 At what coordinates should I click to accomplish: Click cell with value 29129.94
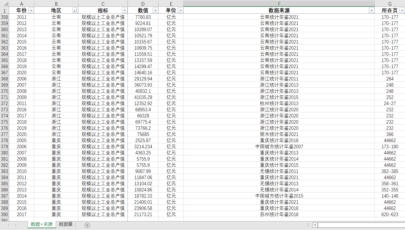point(143,79)
